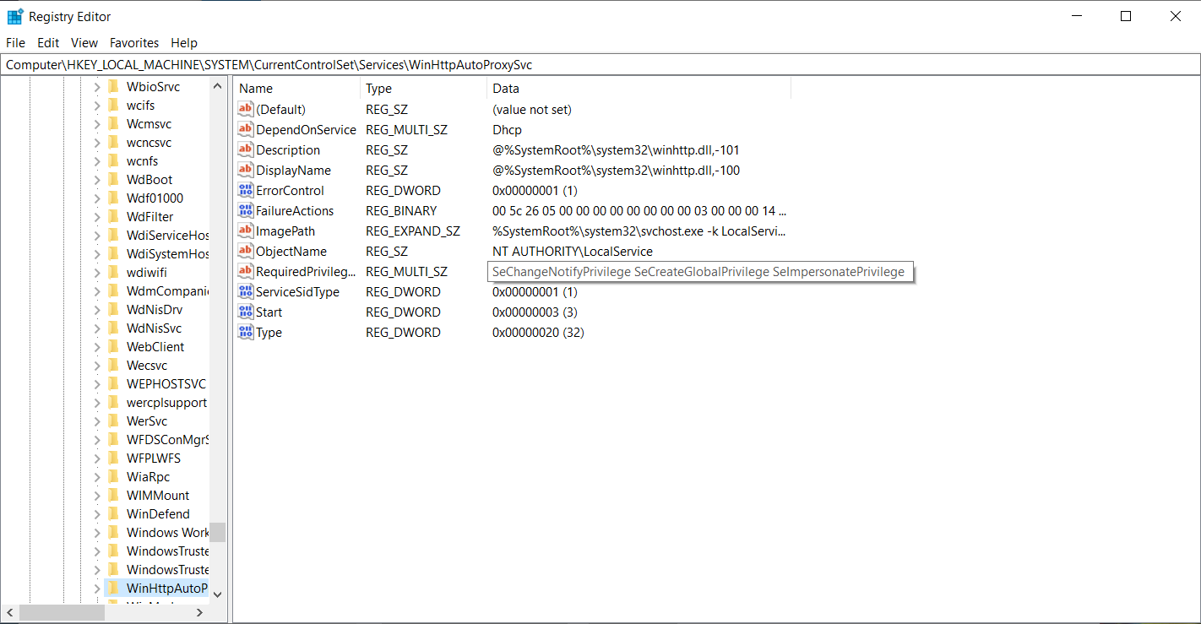Click the wcifs folder icon

(x=114, y=105)
